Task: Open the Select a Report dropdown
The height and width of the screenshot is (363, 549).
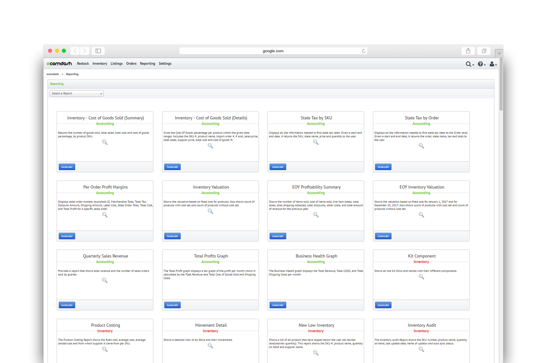Action: point(77,93)
